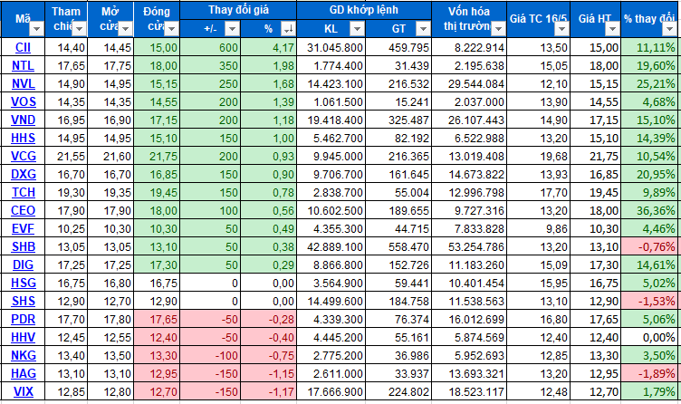Open the Tham chiếu filter dropdown
Image resolution: width=681 pixels, height=404 pixels.
coord(79,29)
